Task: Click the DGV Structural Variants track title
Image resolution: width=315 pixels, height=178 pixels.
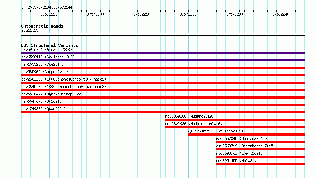Action: pyautogui.click(x=50, y=45)
